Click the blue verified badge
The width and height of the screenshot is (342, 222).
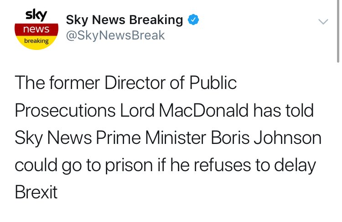pyautogui.click(x=193, y=20)
